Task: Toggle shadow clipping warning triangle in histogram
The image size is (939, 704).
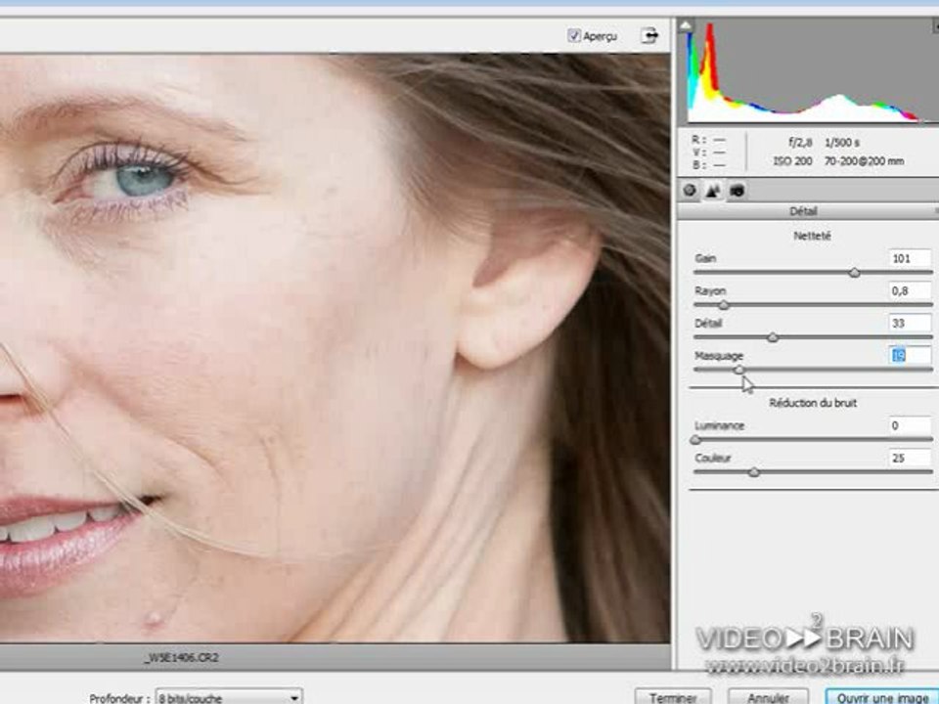Action: [686, 25]
